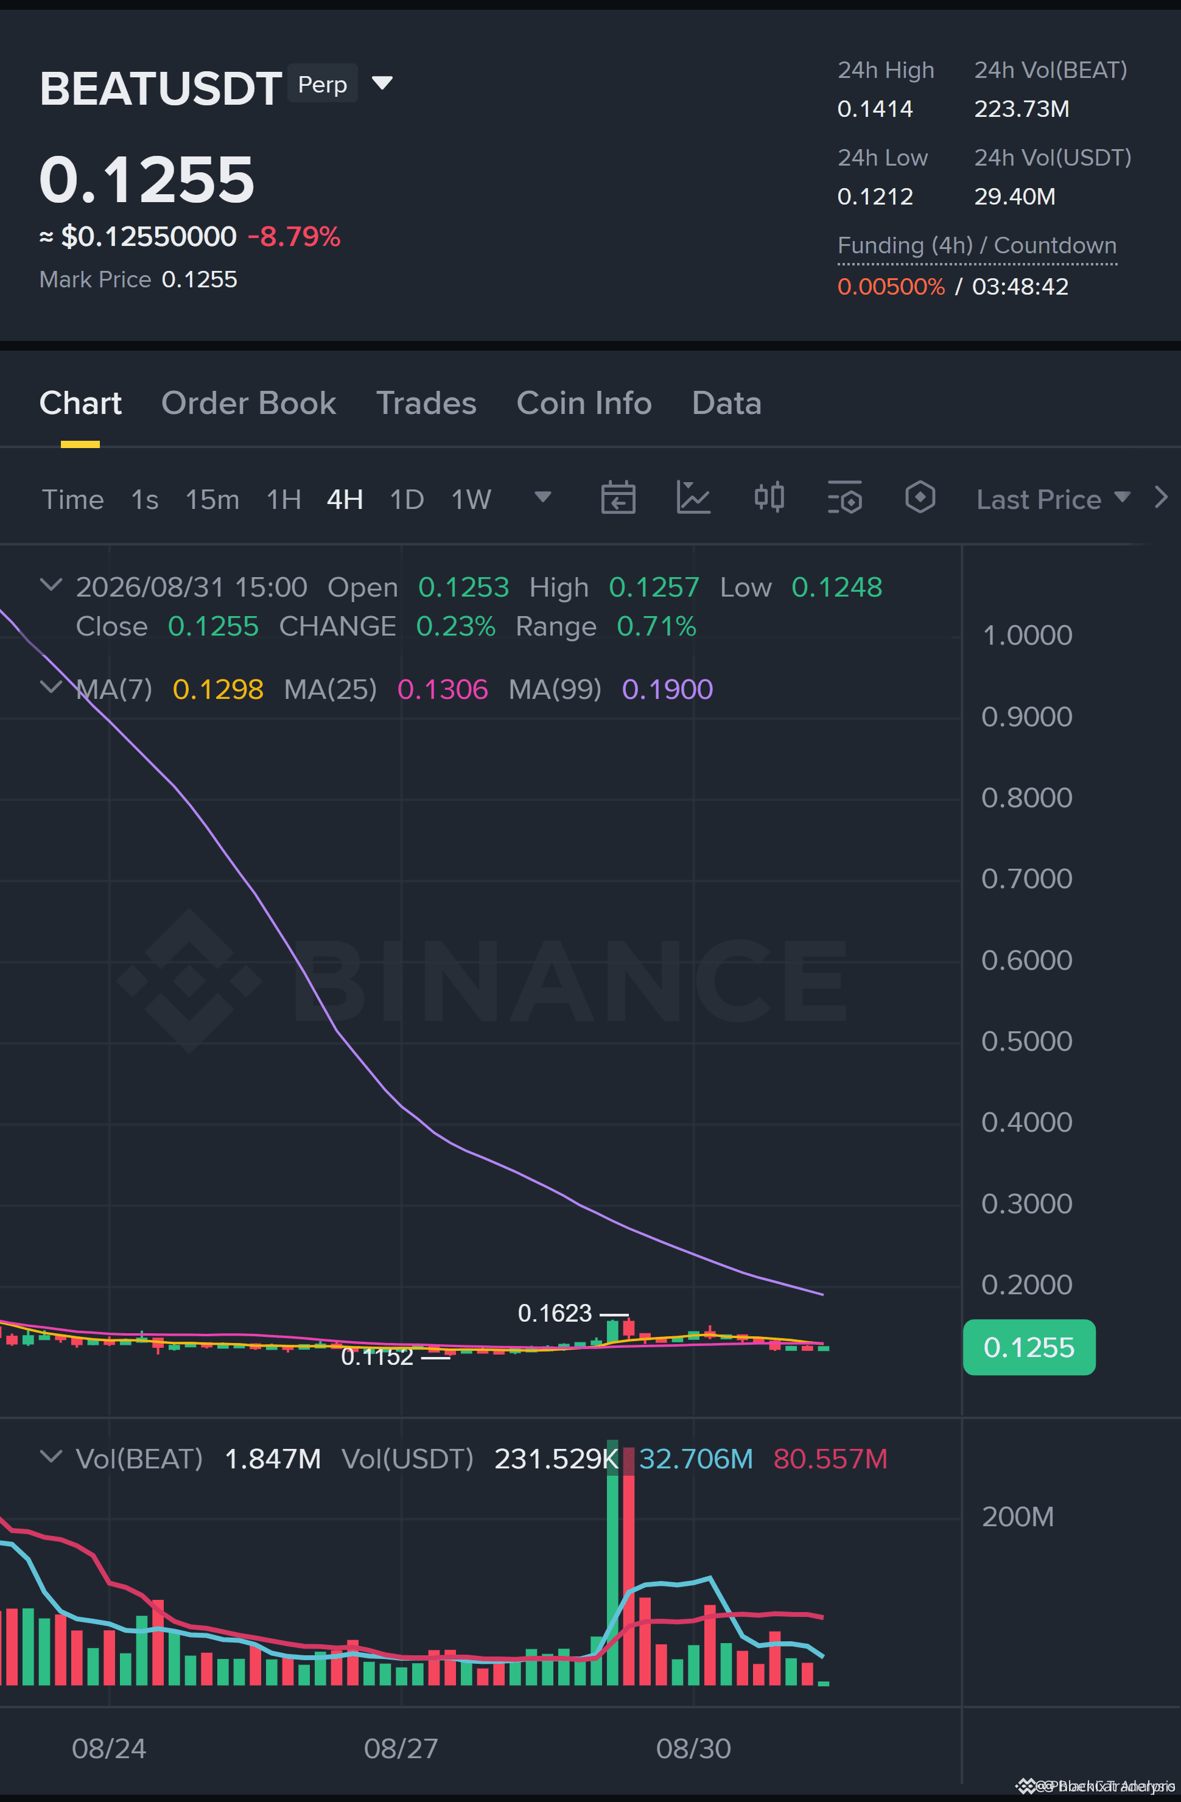1181x1802 pixels.
Task: Click the 08/27 date axis marker
Action: [401, 1748]
